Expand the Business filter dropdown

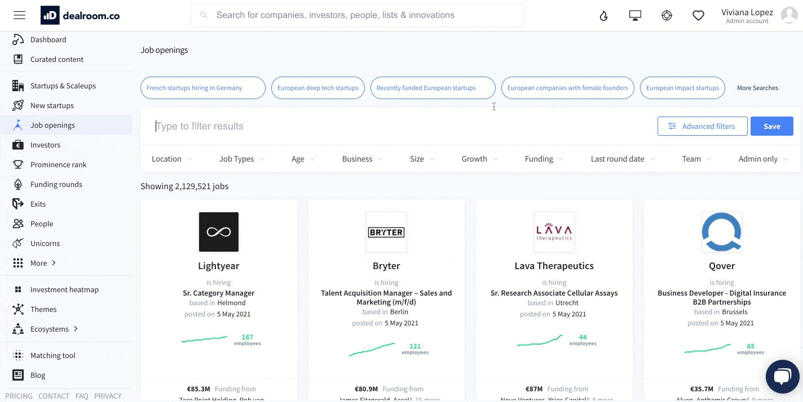[363, 159]
